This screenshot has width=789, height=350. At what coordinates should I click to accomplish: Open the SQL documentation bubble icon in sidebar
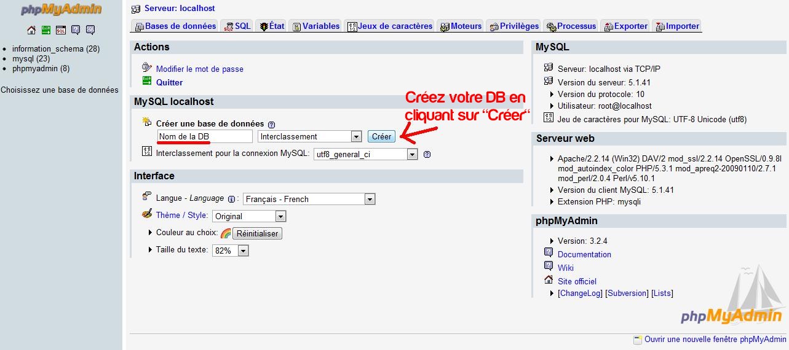pyautogui.click(x=90, y=29)
